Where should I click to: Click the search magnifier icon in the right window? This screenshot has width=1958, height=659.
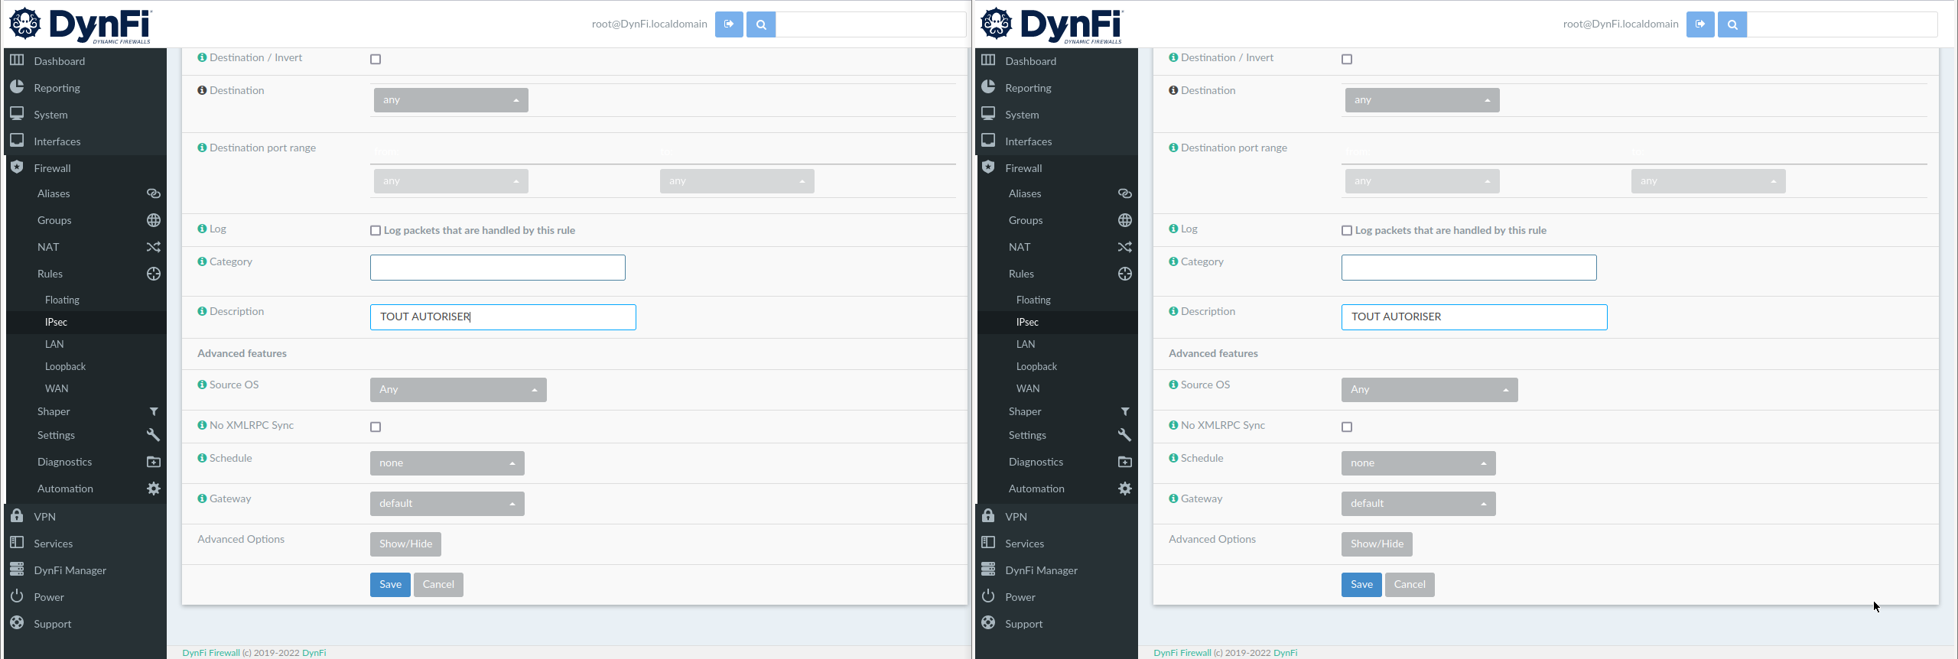pyautogui.click(x=1732, y=24)
